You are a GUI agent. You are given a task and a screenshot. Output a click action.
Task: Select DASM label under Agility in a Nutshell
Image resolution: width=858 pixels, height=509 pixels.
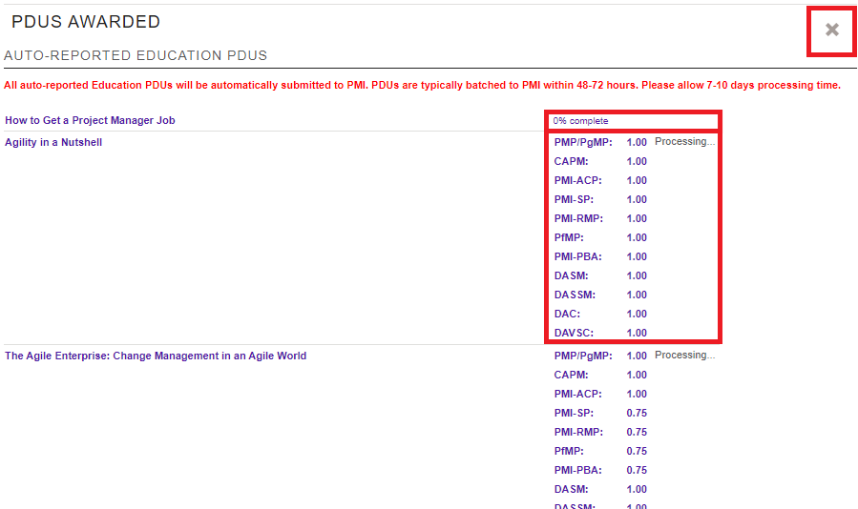pos(571,275)
